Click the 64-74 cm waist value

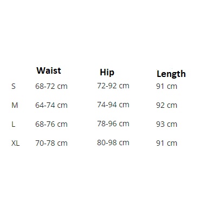(x=51, y=105)
